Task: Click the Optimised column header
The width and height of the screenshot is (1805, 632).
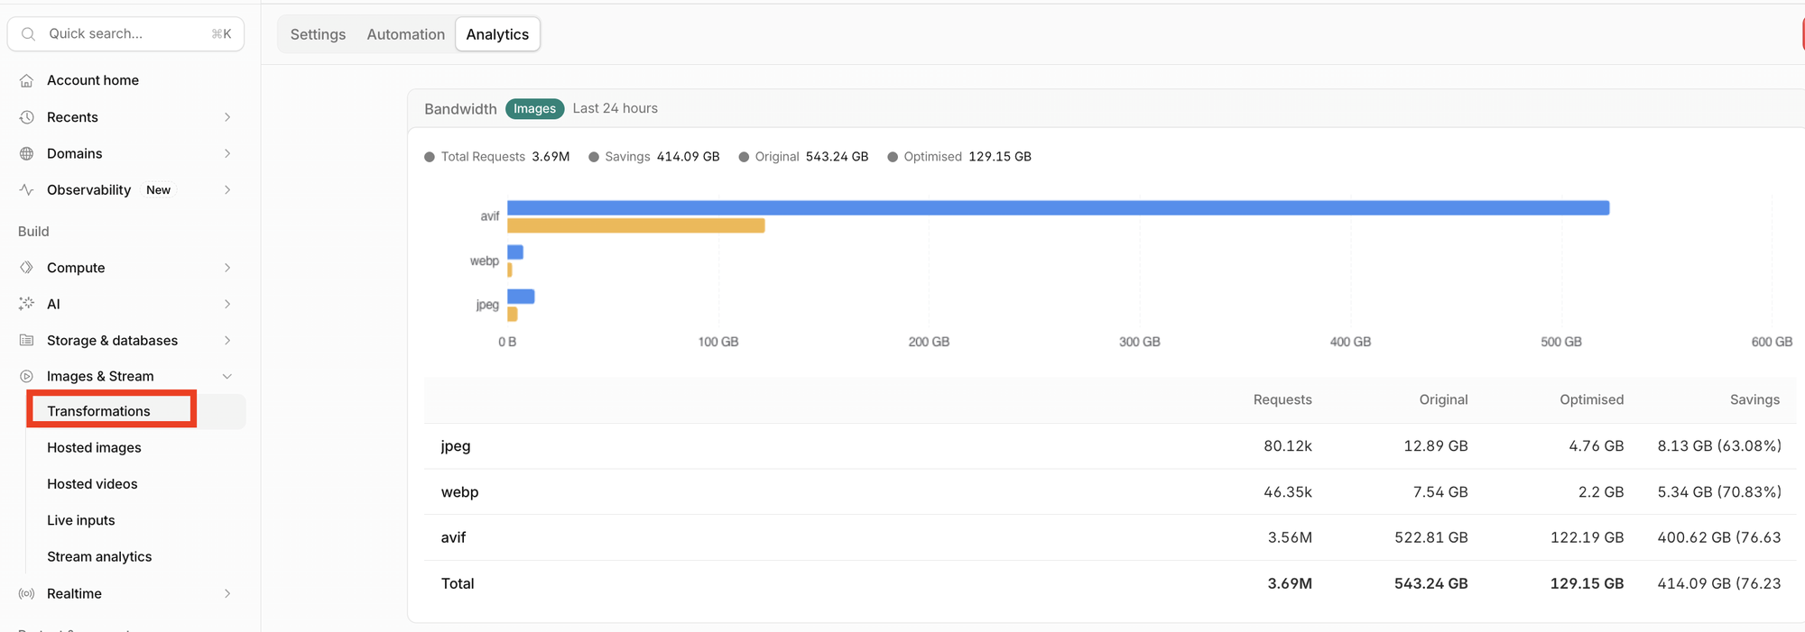Action: (x=1591, y=399)
